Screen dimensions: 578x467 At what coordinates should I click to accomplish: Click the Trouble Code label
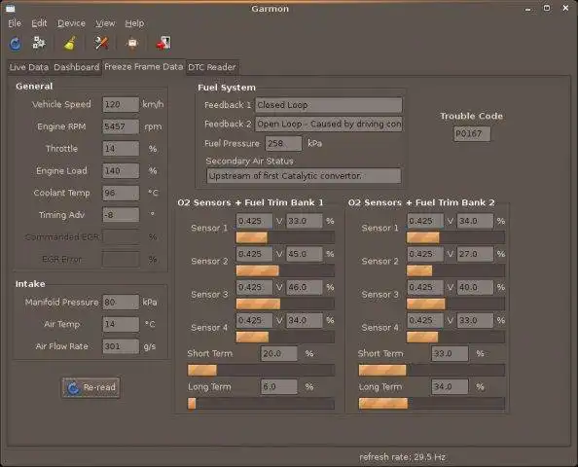tap(472, 116)
